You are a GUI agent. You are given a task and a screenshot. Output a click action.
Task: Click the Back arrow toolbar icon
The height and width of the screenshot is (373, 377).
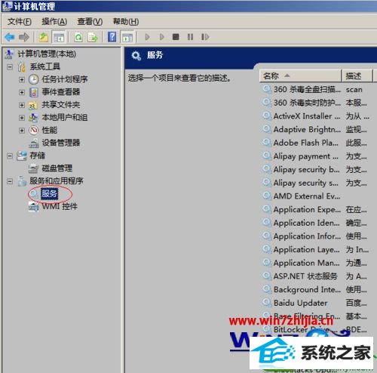[10, 37]
